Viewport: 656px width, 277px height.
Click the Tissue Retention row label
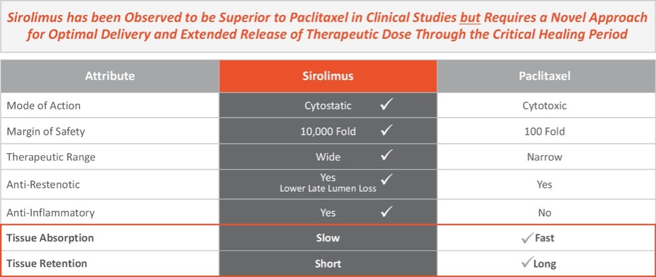click(x=49, y=264)
